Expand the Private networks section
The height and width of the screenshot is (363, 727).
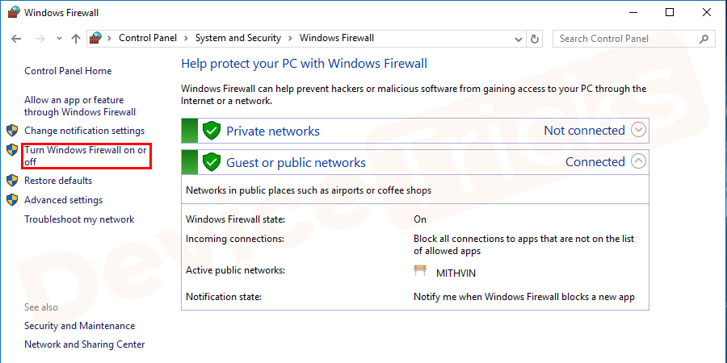[x=638, y=130]
